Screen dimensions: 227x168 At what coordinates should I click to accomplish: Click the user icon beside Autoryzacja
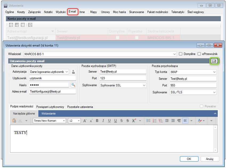[x=73, y=72]
